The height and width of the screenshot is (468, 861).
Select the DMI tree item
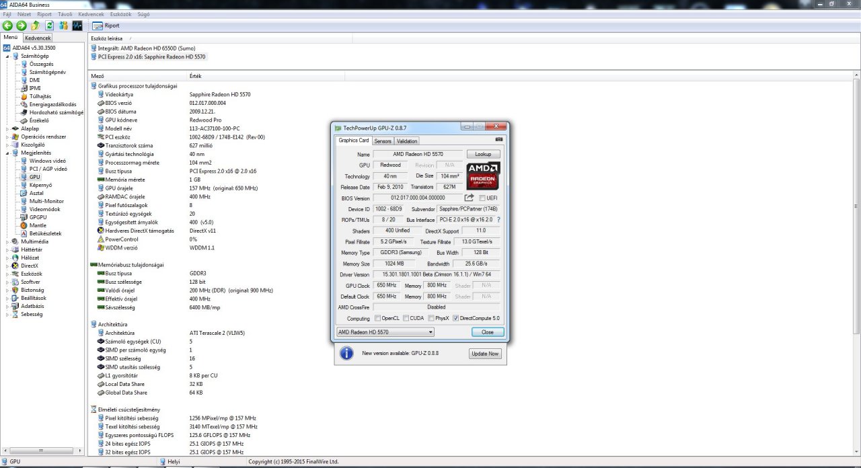coord(34,80)
